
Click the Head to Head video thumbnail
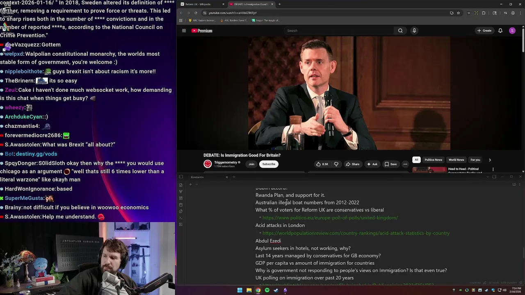point(429,169)
